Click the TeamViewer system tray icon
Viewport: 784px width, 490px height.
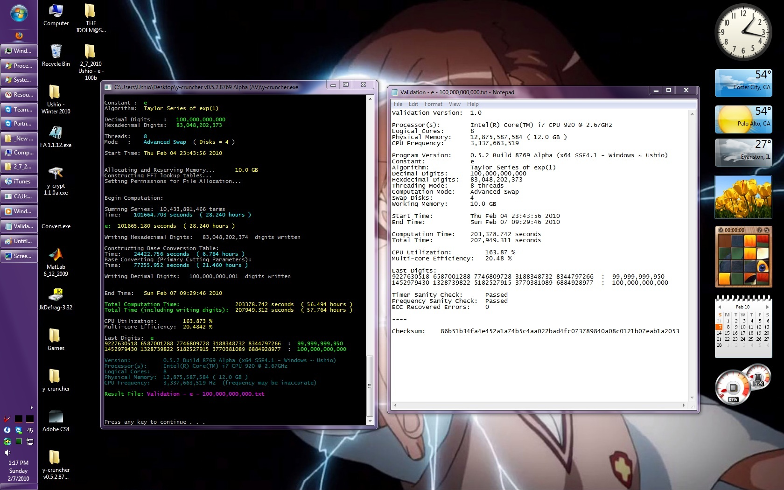point(19,430)
